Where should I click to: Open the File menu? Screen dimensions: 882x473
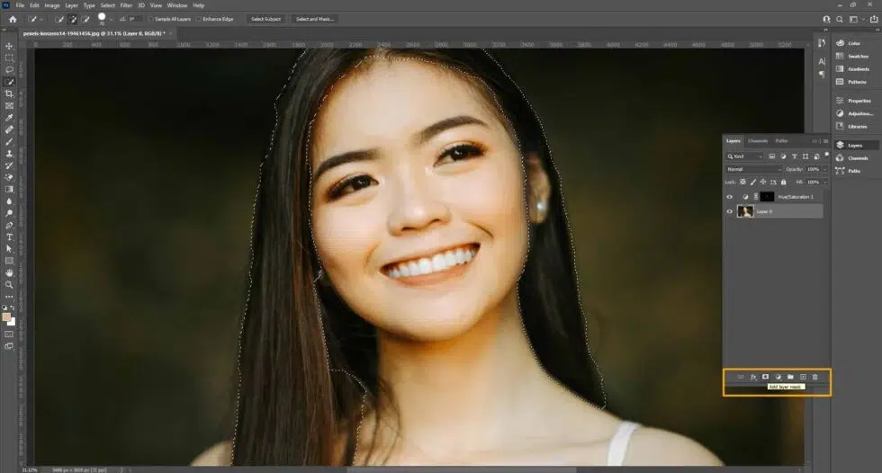20,5
